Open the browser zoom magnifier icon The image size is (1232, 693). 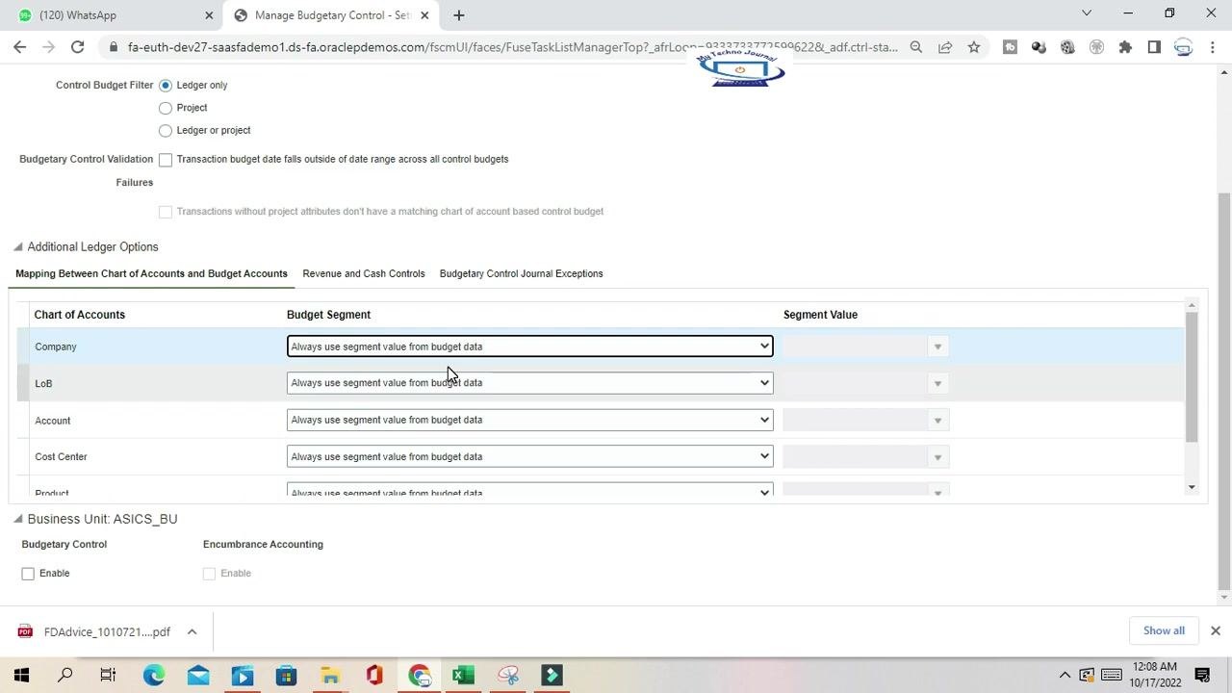(916, 46)
